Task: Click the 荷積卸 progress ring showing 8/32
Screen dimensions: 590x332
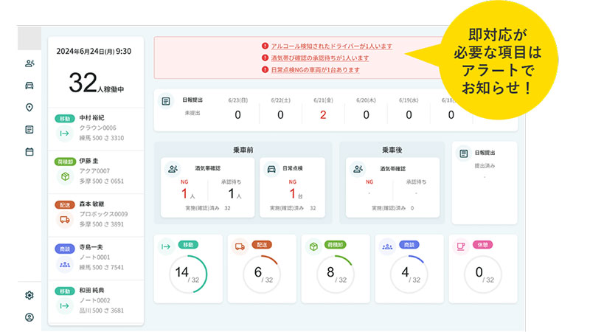Action: tap(336, 274)
